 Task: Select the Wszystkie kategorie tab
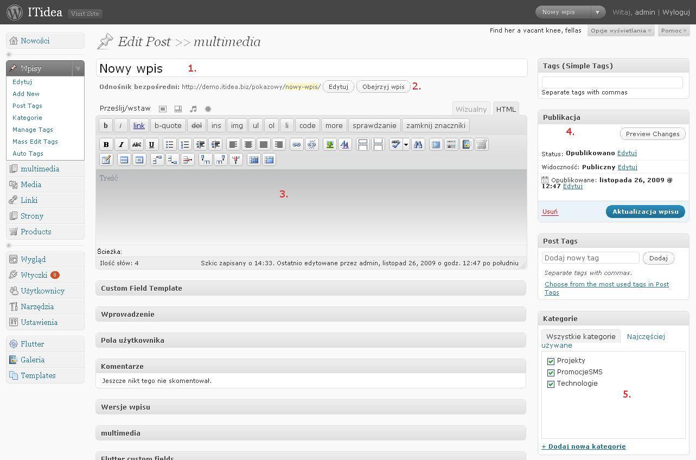tap(580, 336)
